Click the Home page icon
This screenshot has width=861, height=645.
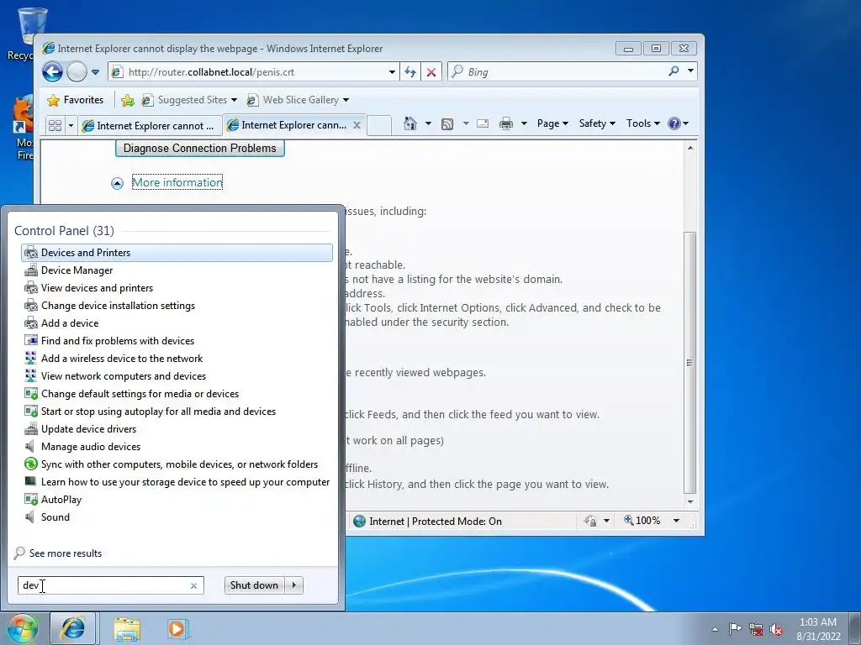tap(409, 123)
